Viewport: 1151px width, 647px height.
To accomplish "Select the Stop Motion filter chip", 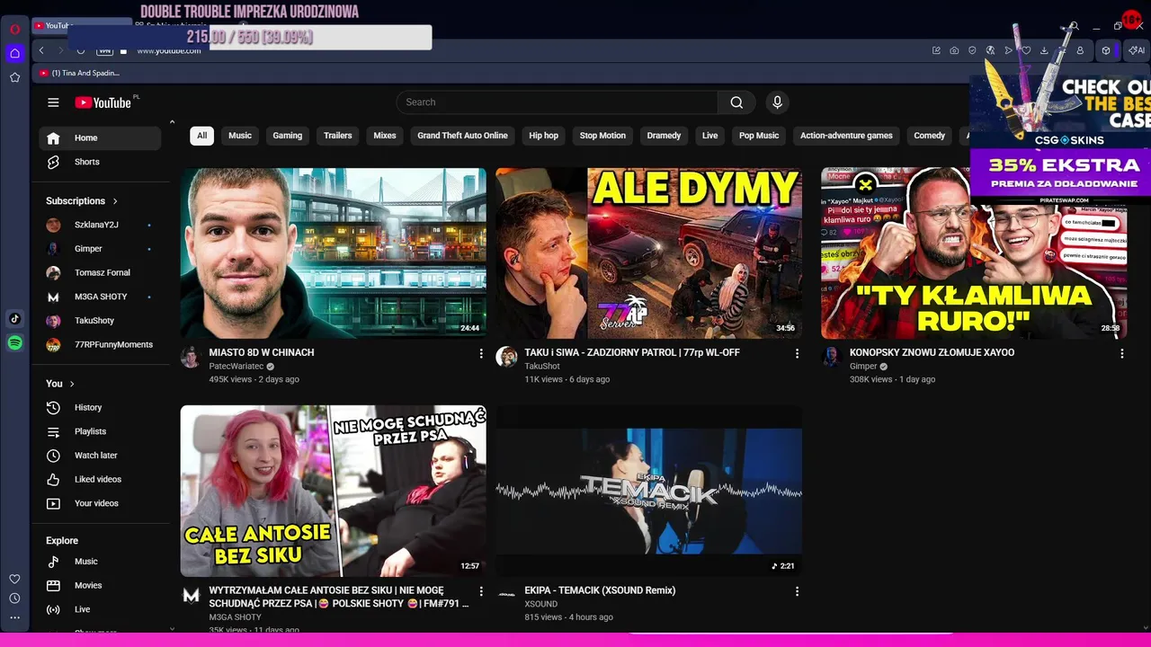I will (x=602, y=136).
